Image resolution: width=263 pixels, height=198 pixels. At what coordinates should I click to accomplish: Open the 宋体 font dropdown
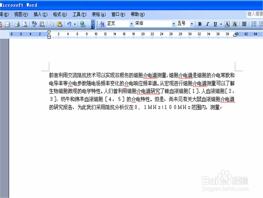click(x=173, y=24)
